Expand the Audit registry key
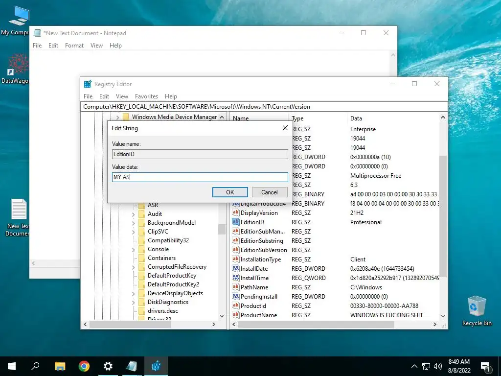The width and height of the screenshot is (501, 376). point(133,214)
